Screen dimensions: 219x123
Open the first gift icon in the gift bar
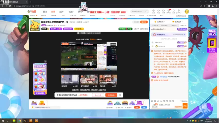tap(110, 103)
